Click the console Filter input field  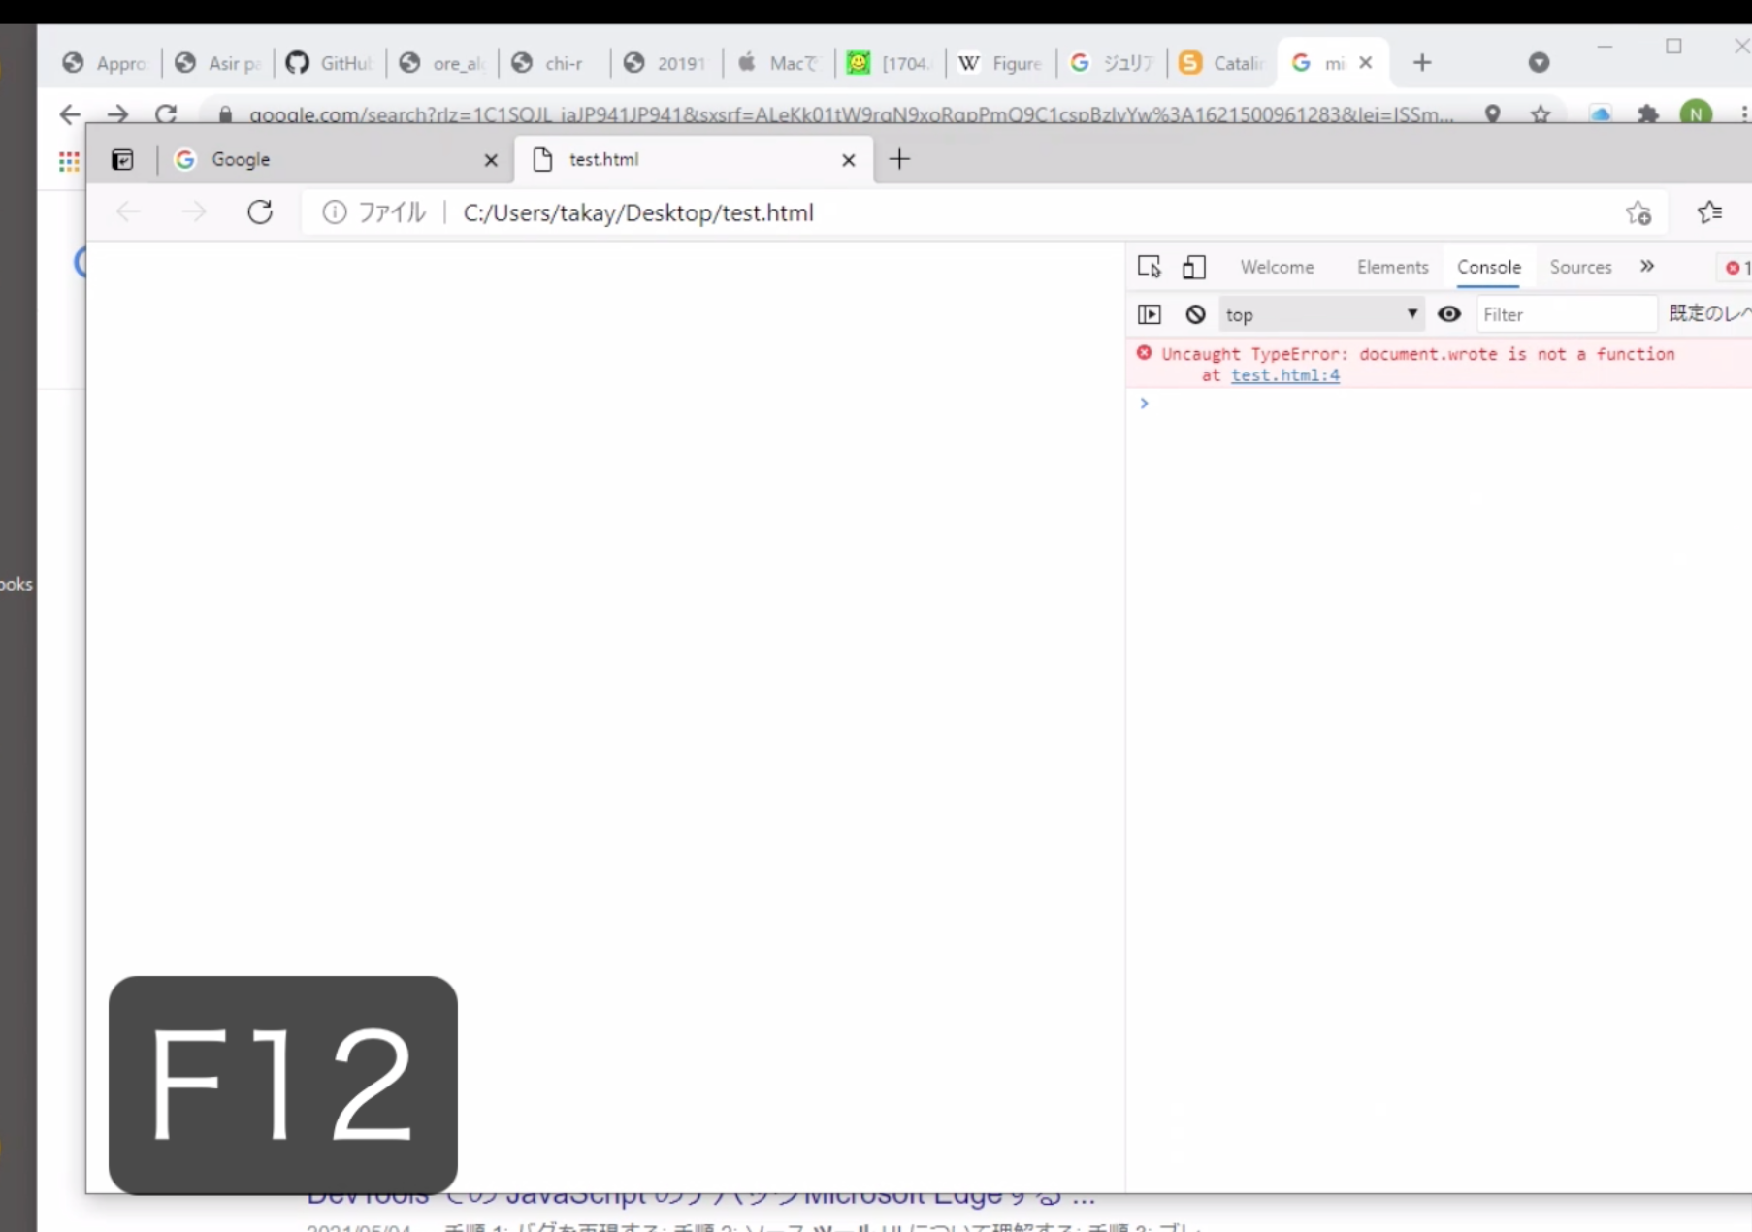pos(1565,314)
